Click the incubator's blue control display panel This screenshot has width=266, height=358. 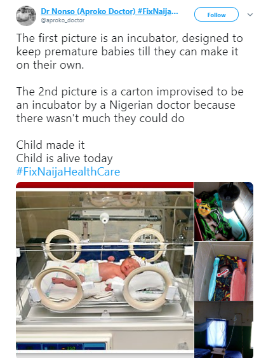click(60, 347)
